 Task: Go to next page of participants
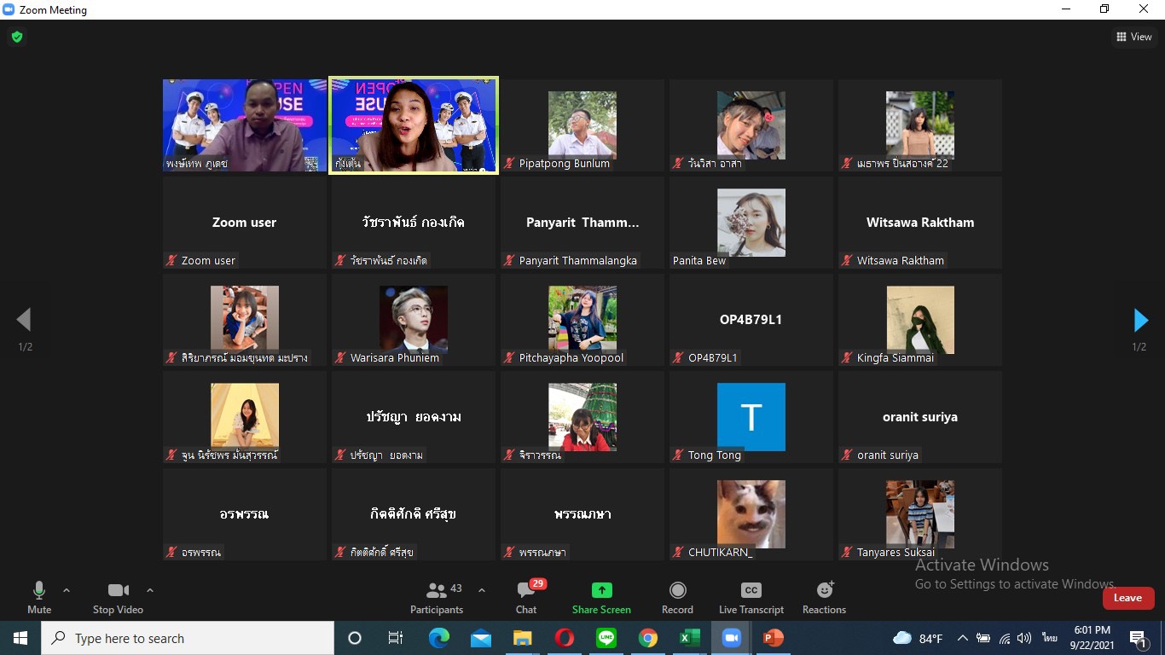point(1140,320)
